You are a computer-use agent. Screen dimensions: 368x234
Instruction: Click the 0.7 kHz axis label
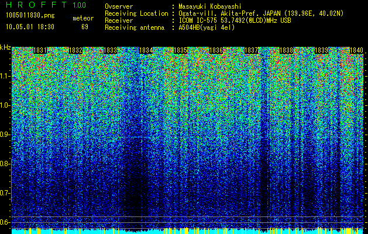tap(5, 193)
